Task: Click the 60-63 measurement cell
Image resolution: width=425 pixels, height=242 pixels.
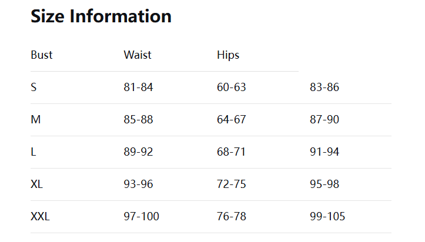Action: tap(232, 88)
